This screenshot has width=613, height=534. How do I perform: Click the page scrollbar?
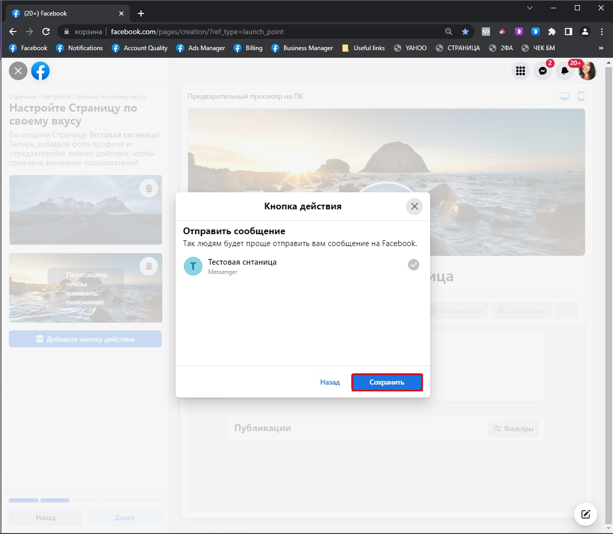609,295
